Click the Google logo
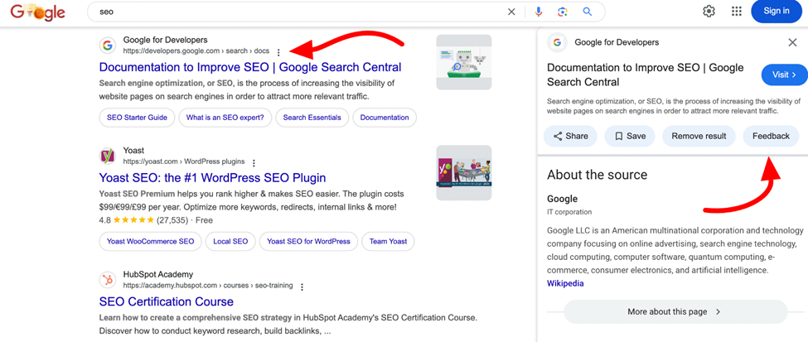This screenshot has width=808, height=342. 37,12
